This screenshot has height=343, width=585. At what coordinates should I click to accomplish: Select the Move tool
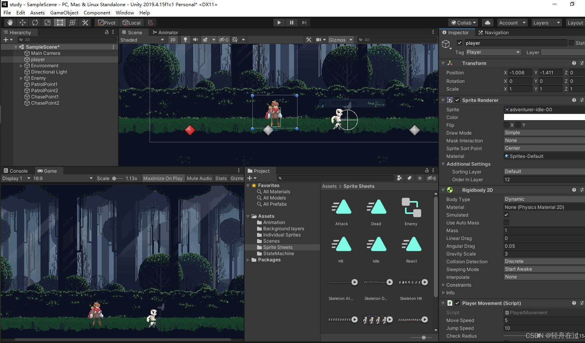click(22, 23)
